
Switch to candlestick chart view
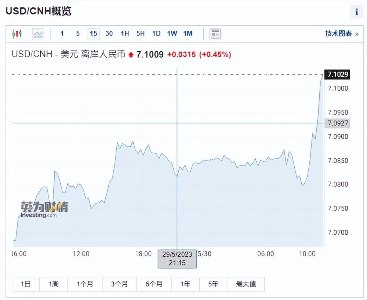[x=17, y=34]
